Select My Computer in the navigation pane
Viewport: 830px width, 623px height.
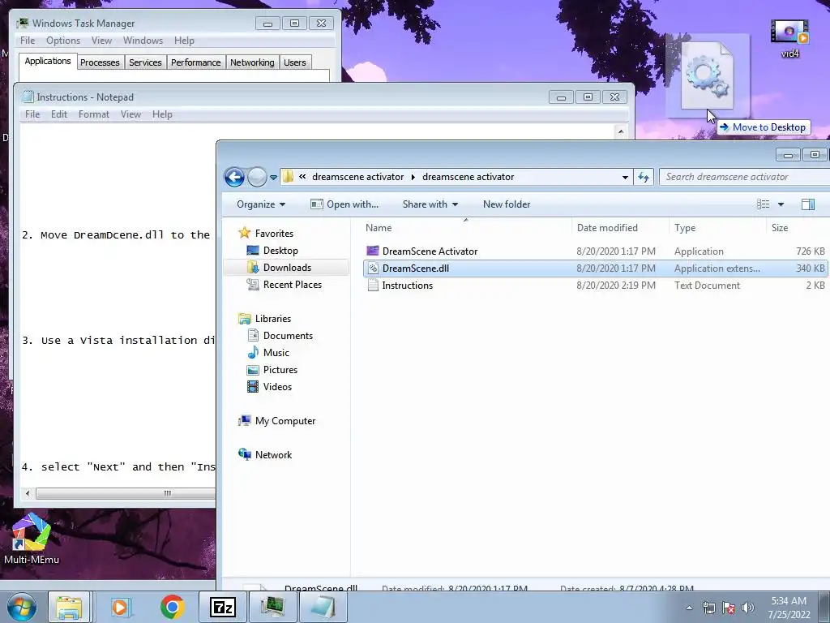click(x=285, y=421)
